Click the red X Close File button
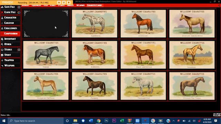Screen dimensions: 221x124 (8, 12)
